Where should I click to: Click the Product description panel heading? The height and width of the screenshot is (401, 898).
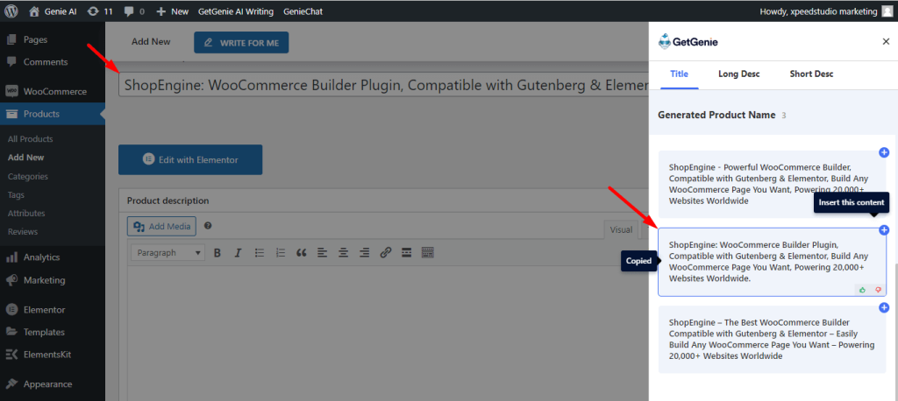click(167, 200)
